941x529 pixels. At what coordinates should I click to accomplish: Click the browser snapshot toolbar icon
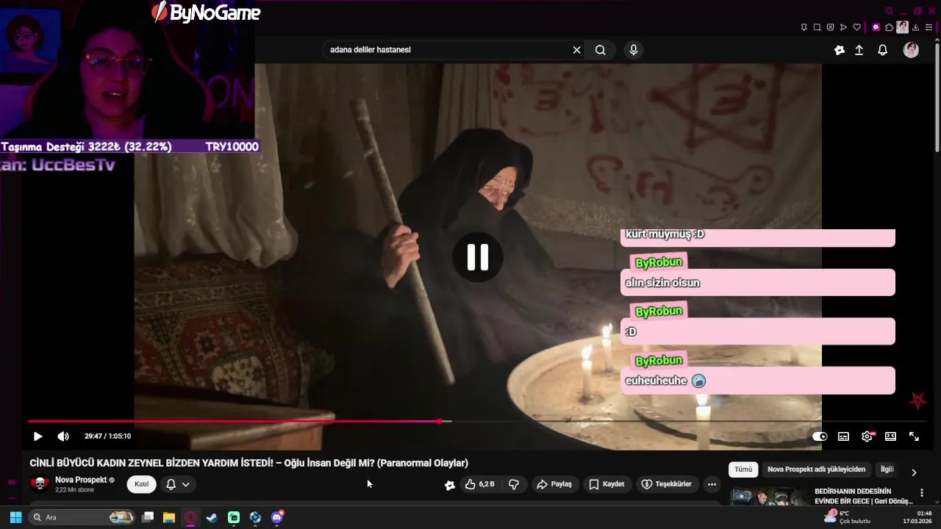[x=817, y=27]
